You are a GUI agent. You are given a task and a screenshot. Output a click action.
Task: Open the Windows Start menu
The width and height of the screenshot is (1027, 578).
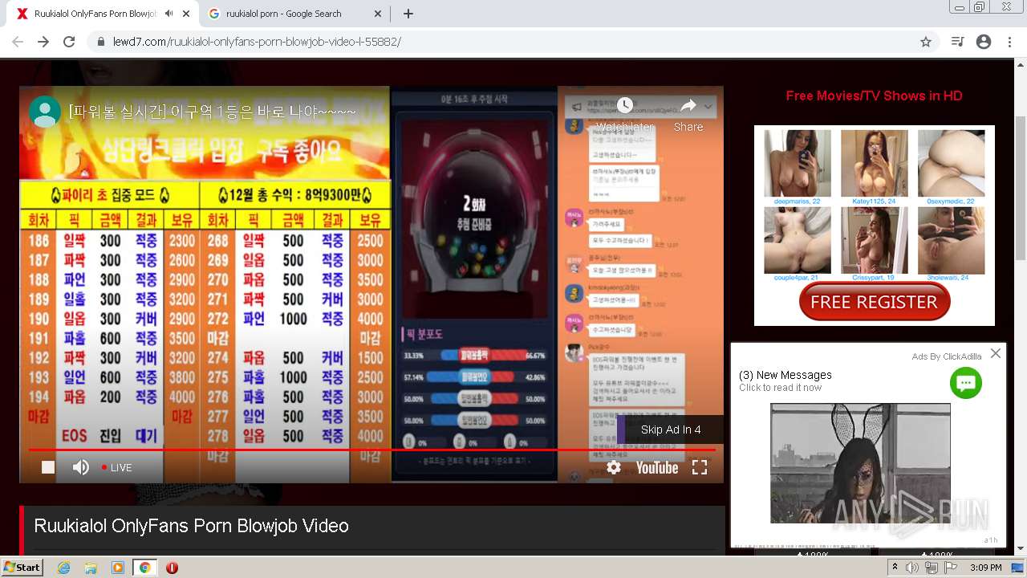[22, 567]
